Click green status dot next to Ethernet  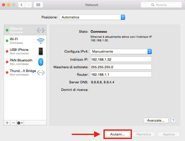pyautogui.click(x=7, y=30)
